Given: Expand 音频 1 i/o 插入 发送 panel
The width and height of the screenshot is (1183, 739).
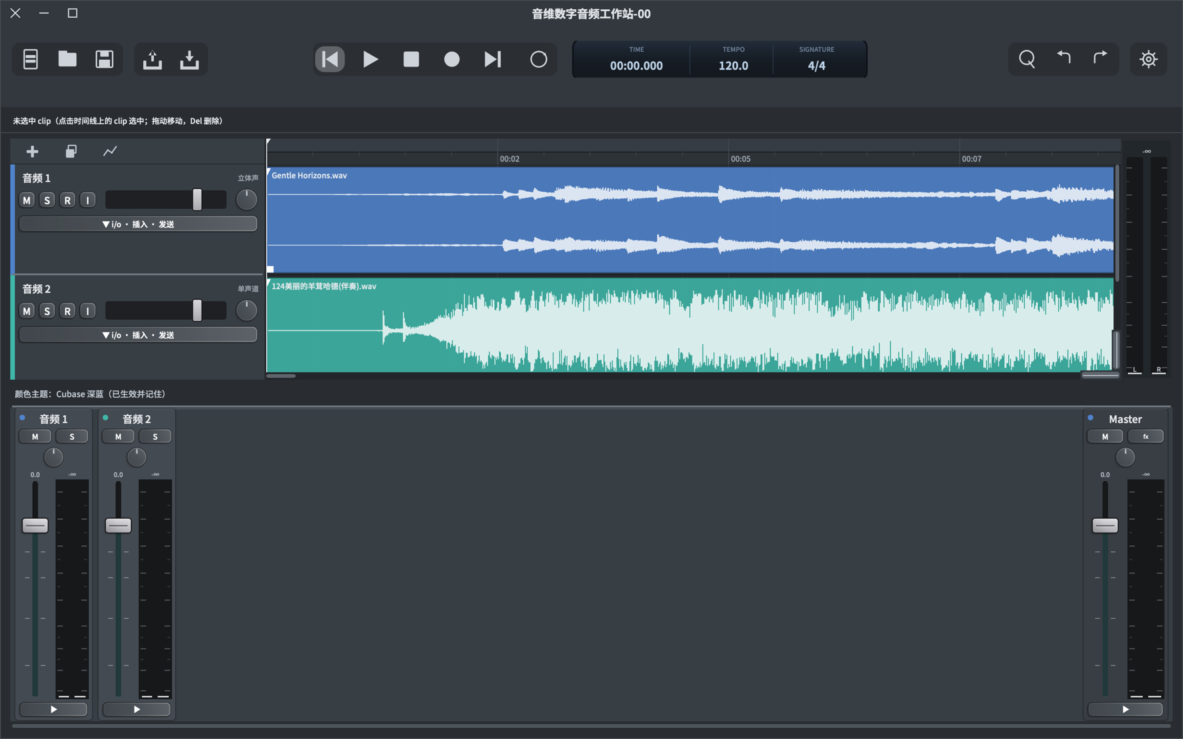Looking at the screenshot, I should (138, 224).
